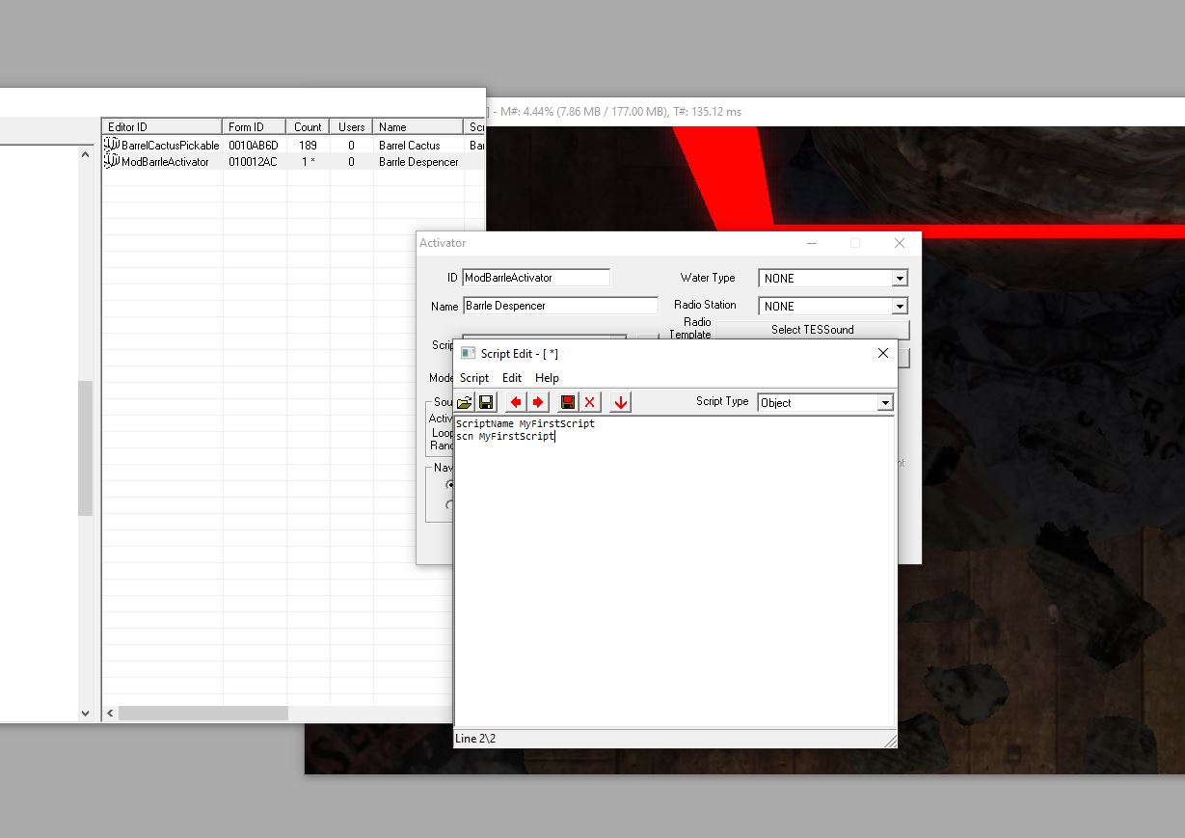The image size is (1185, 838).
Task: Sort by the Editor ID column header
Action: point(162,126)
